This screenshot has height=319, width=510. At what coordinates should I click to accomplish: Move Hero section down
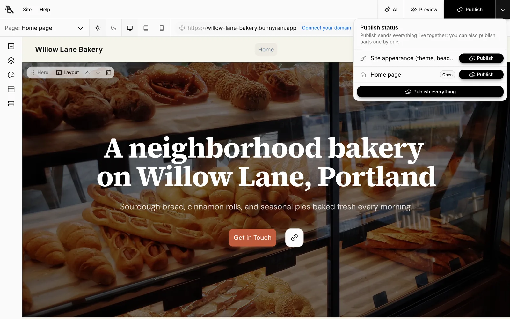coord(98,73)
